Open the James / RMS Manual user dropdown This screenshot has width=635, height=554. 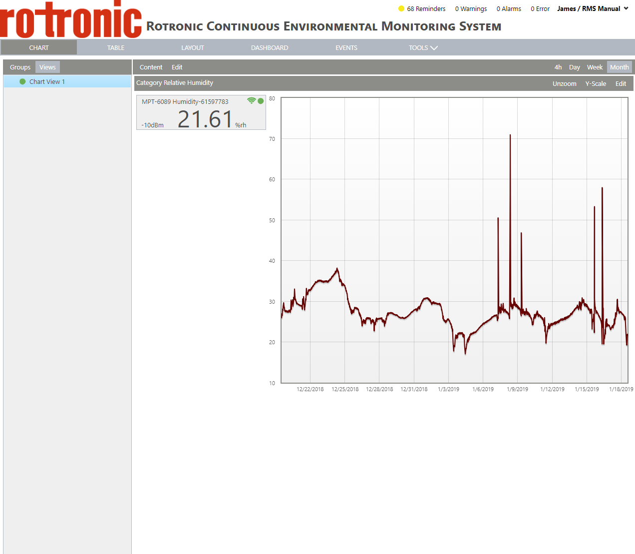point(593,8)
